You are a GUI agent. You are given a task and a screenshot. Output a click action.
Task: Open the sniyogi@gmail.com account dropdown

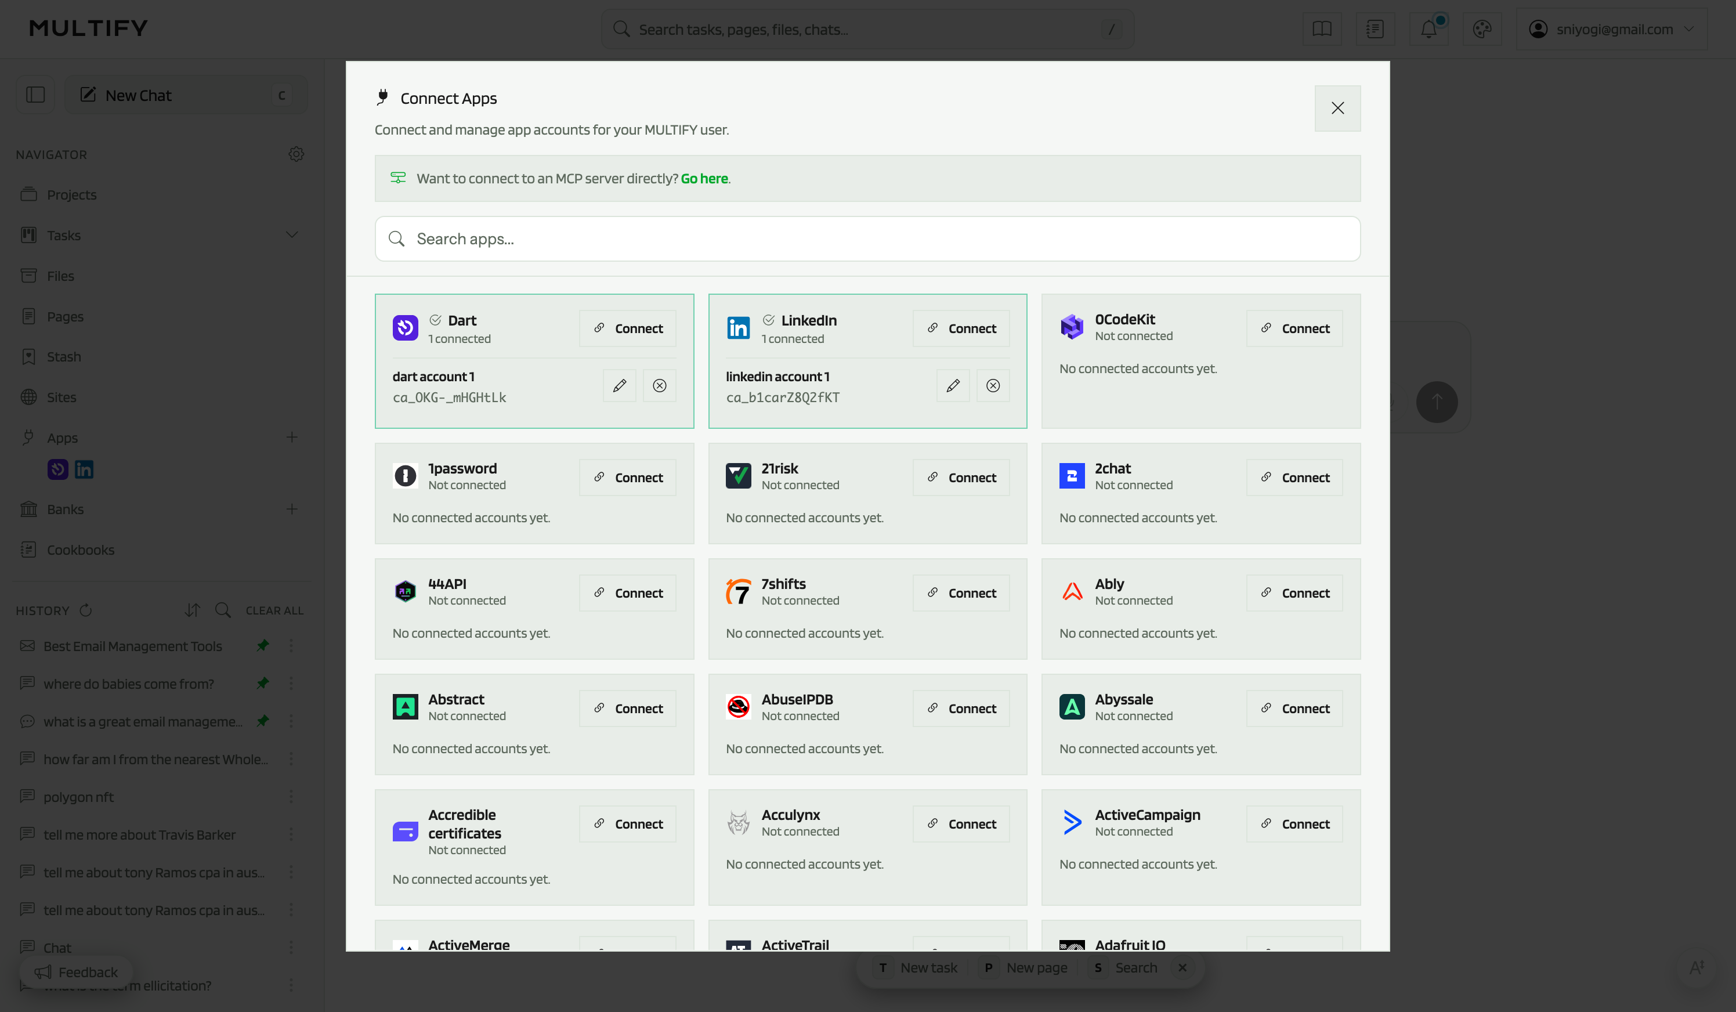coord(1611,29)
